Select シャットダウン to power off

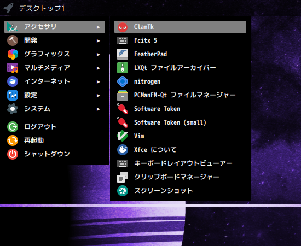(x=55, y=154)
